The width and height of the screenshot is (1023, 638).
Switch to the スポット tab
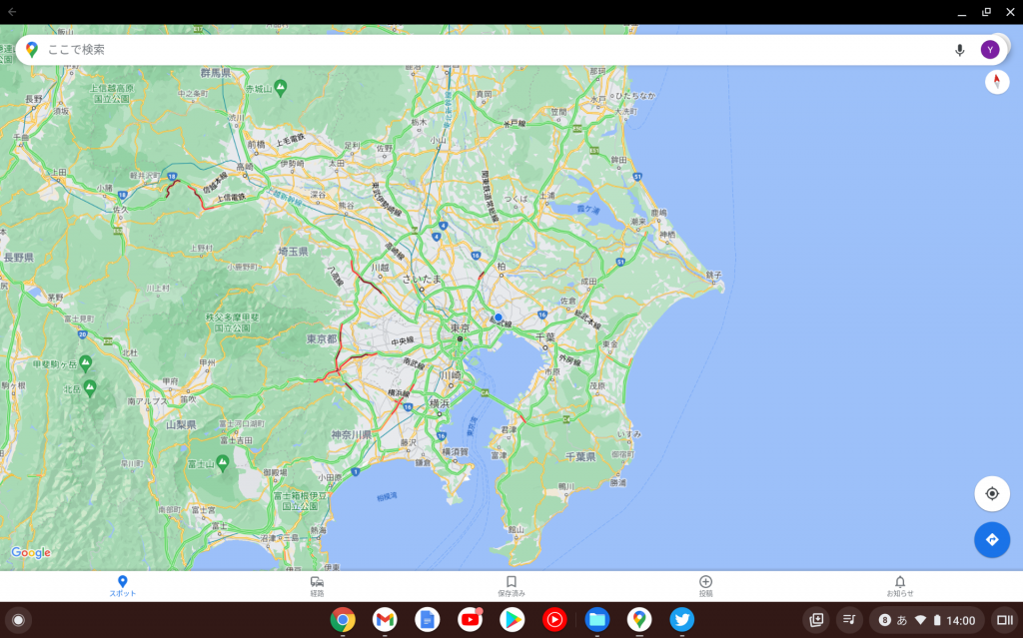123,586
